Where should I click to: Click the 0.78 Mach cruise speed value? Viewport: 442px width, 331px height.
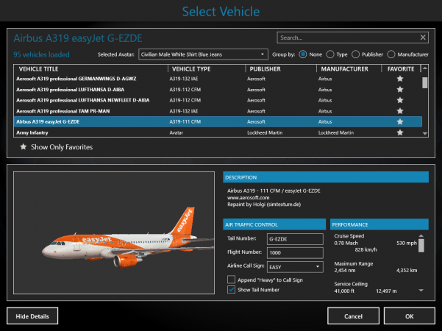(346, 243)
